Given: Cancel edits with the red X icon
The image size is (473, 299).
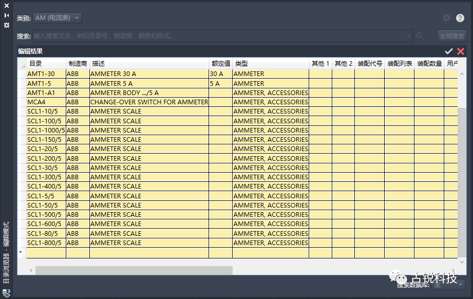Looking at the screenshot, I should (461, 51).
